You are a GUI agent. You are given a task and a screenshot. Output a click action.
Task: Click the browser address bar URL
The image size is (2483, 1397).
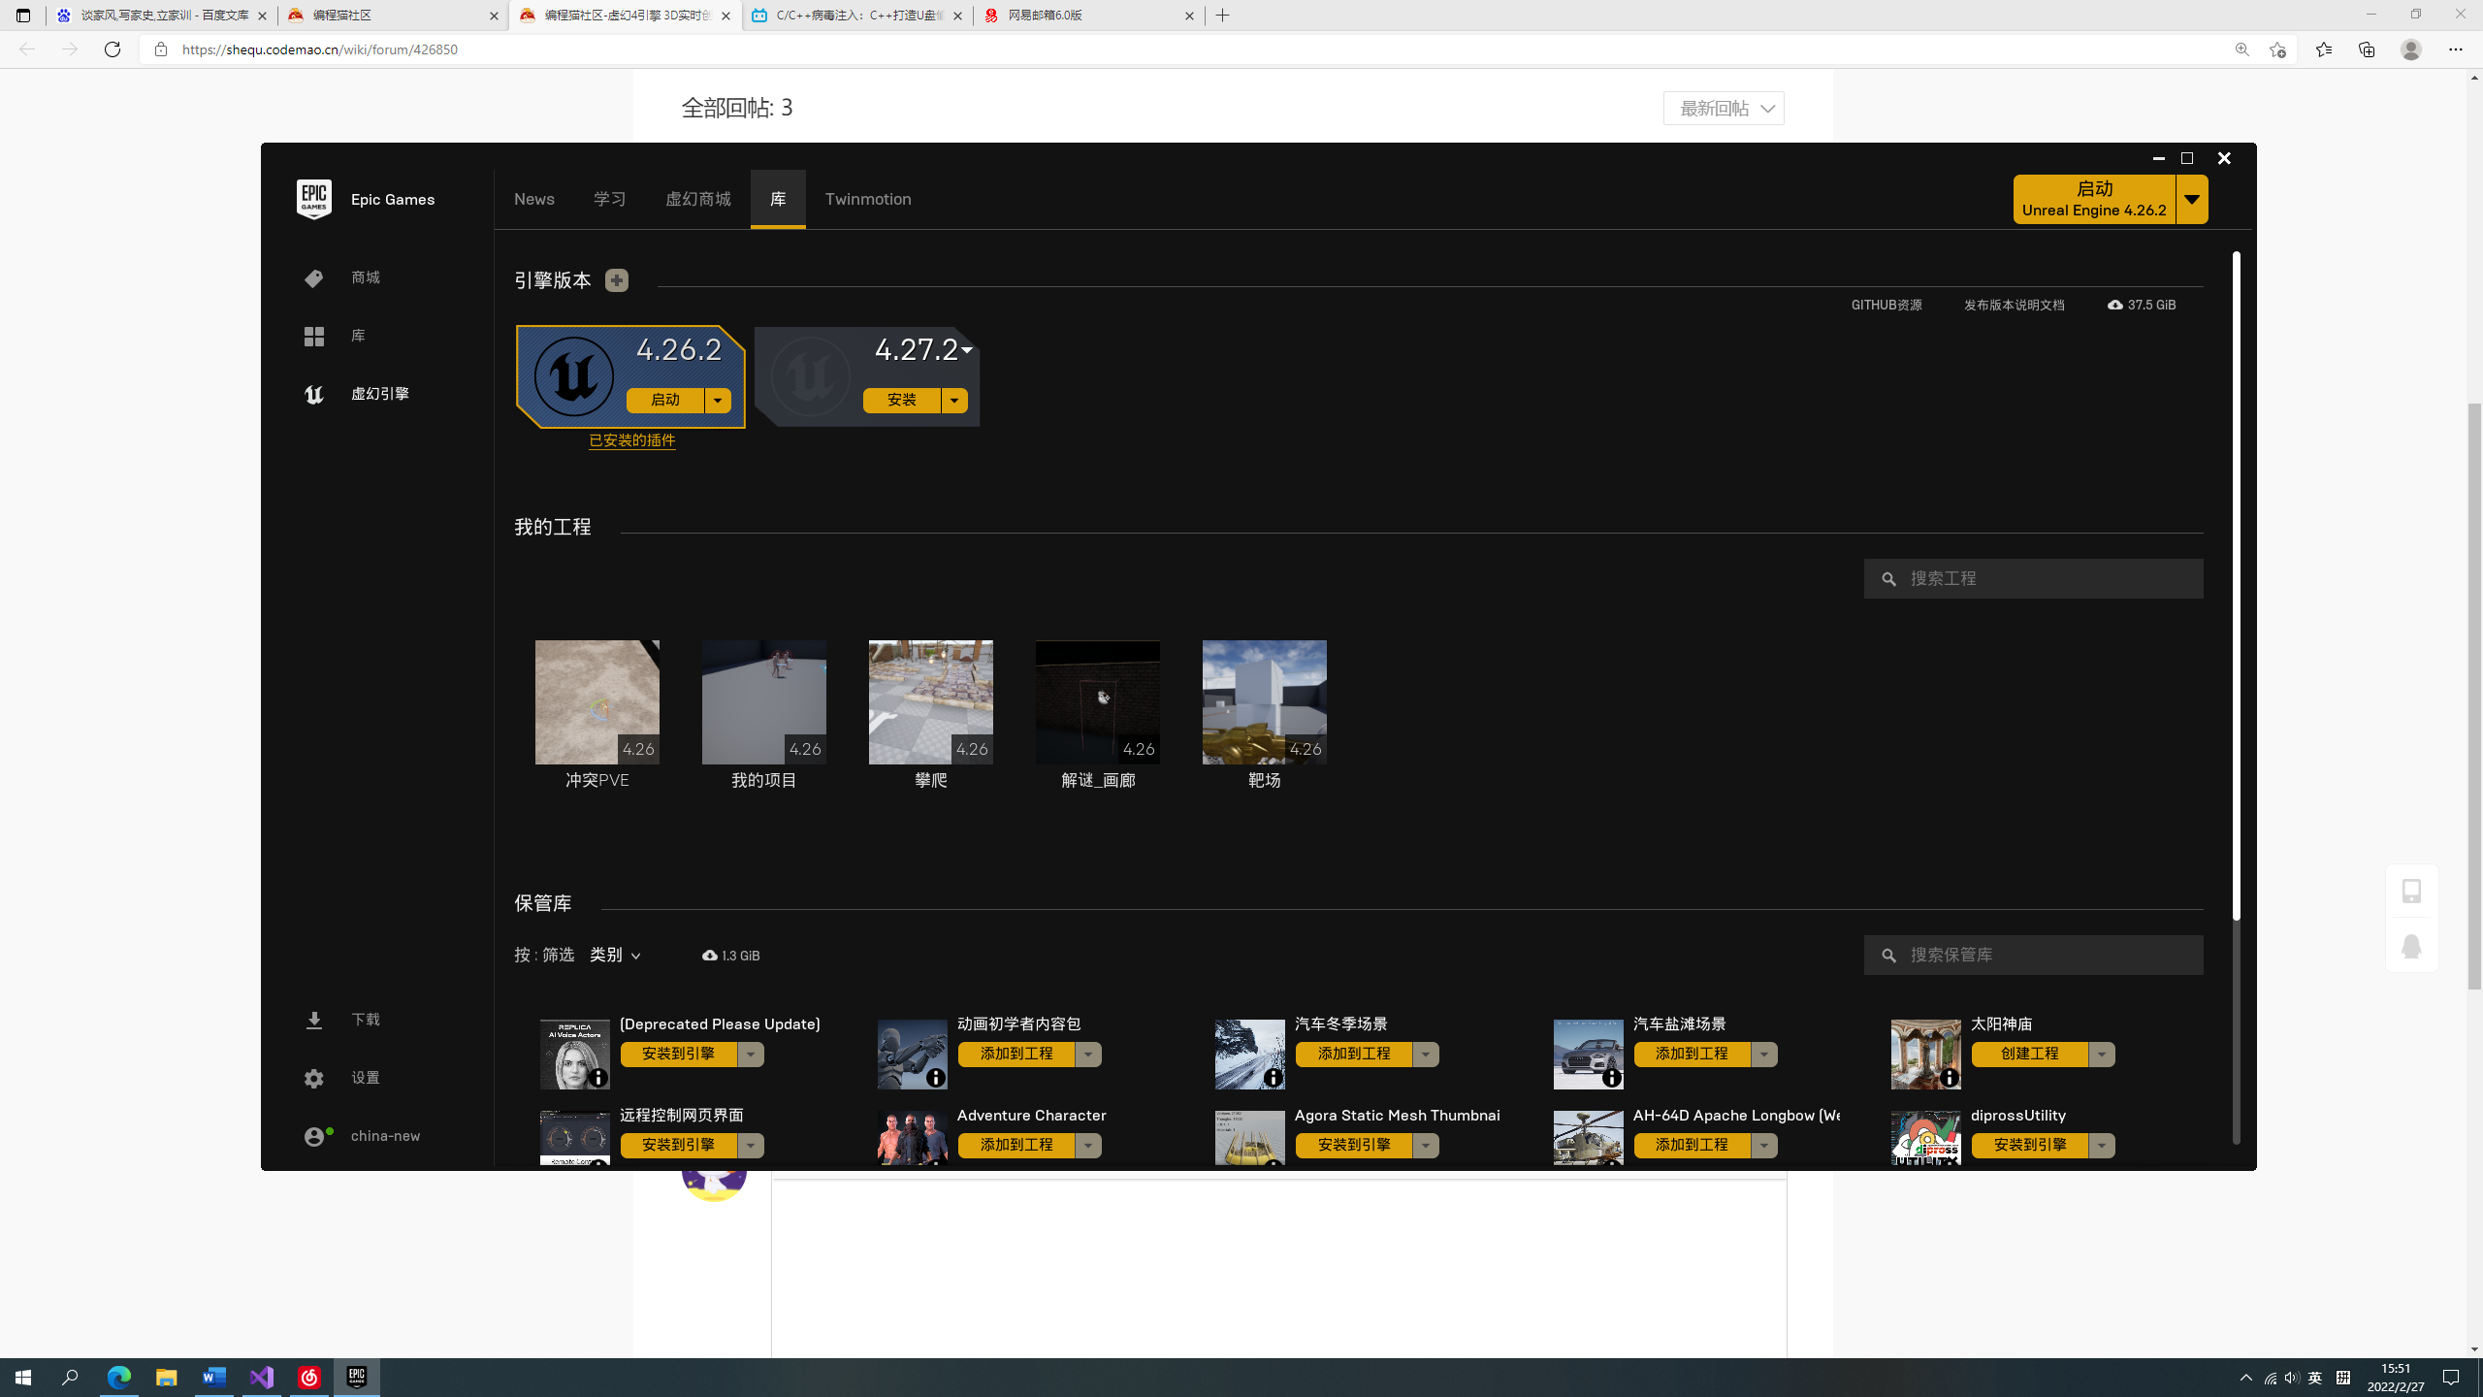click(320, 49)
